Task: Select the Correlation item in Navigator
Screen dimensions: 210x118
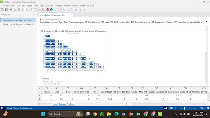Action: pos(18,20)
